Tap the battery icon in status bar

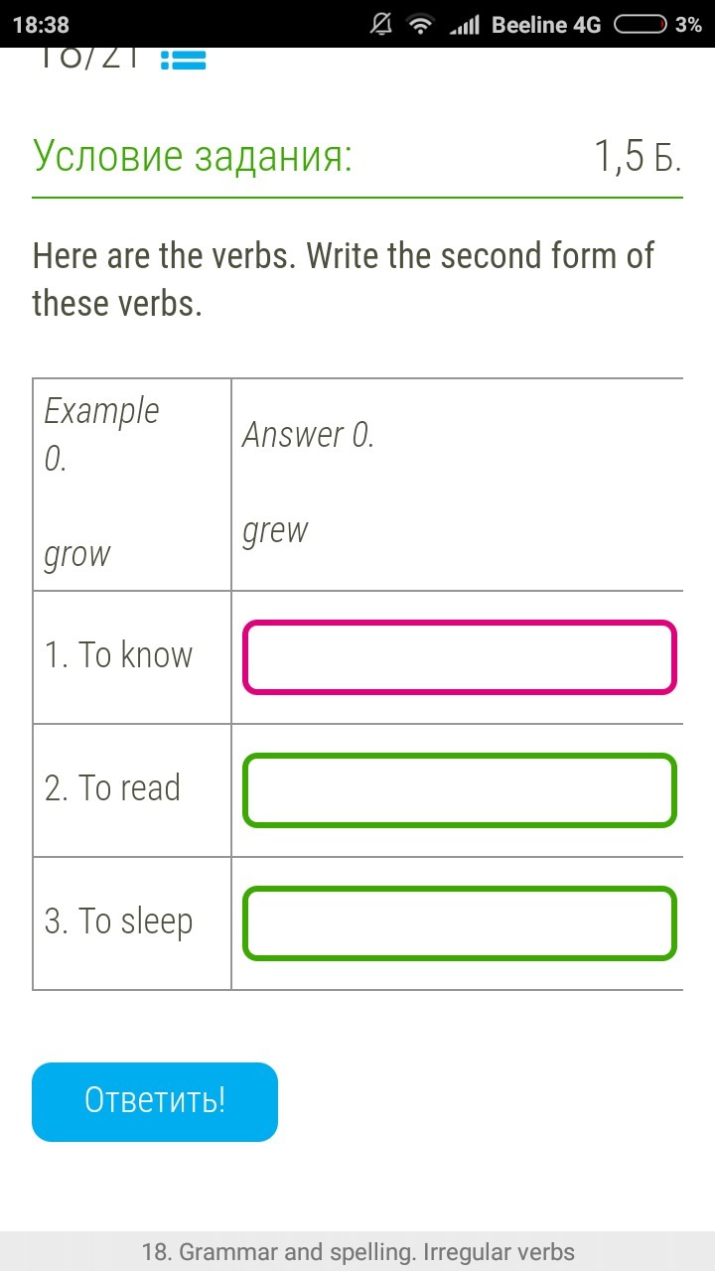[x=640, y=25]
